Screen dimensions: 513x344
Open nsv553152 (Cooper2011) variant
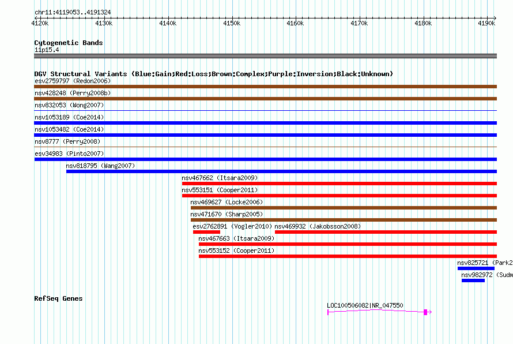(x=236, y=250)
